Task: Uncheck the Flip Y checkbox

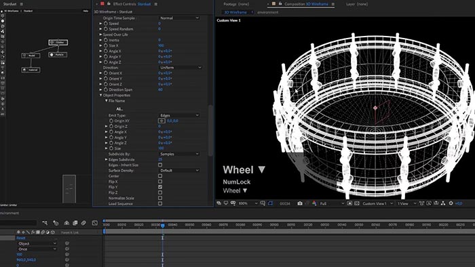Action: click(x=160, y=187)
